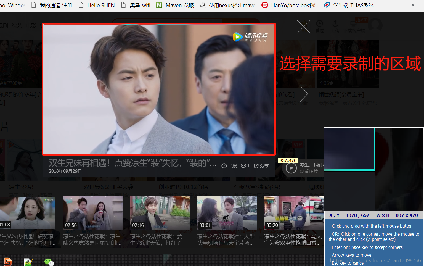Expand the bookmarks overflow chevron
Viewport: 424px width, 266px height.
[x=413, y=5]
